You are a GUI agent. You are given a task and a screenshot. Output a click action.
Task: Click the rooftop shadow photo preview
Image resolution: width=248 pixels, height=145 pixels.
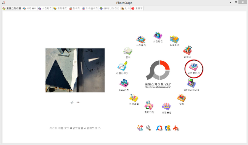(x=75, y=70)
